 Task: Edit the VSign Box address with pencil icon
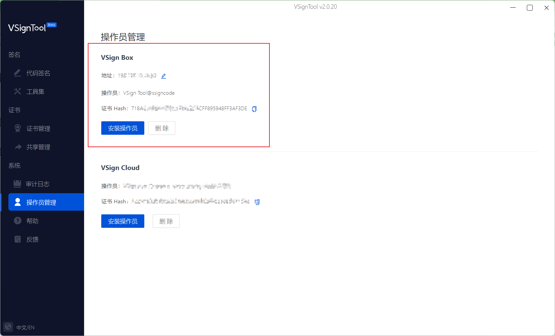click(x=163, y=76)
